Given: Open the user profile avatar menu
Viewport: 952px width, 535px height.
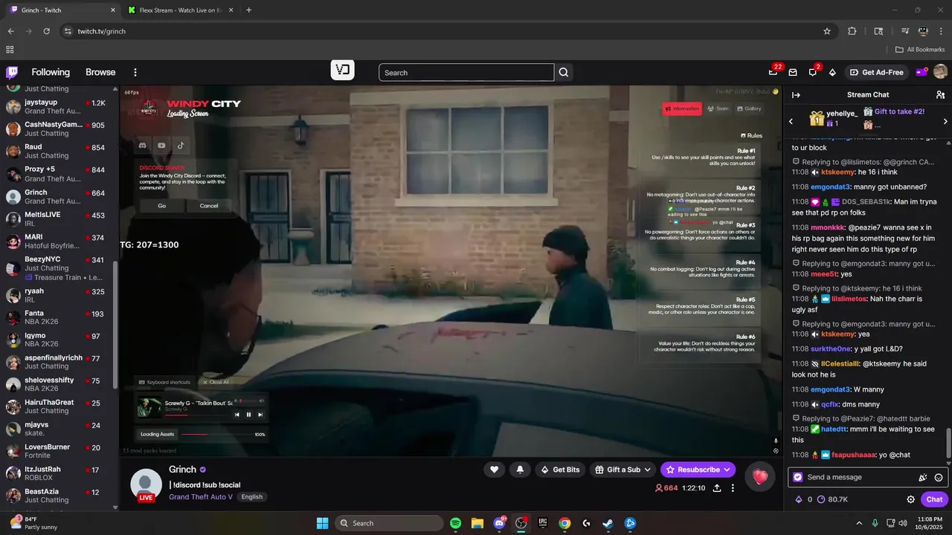Looking at the screenshot, I should pos(940,72).
